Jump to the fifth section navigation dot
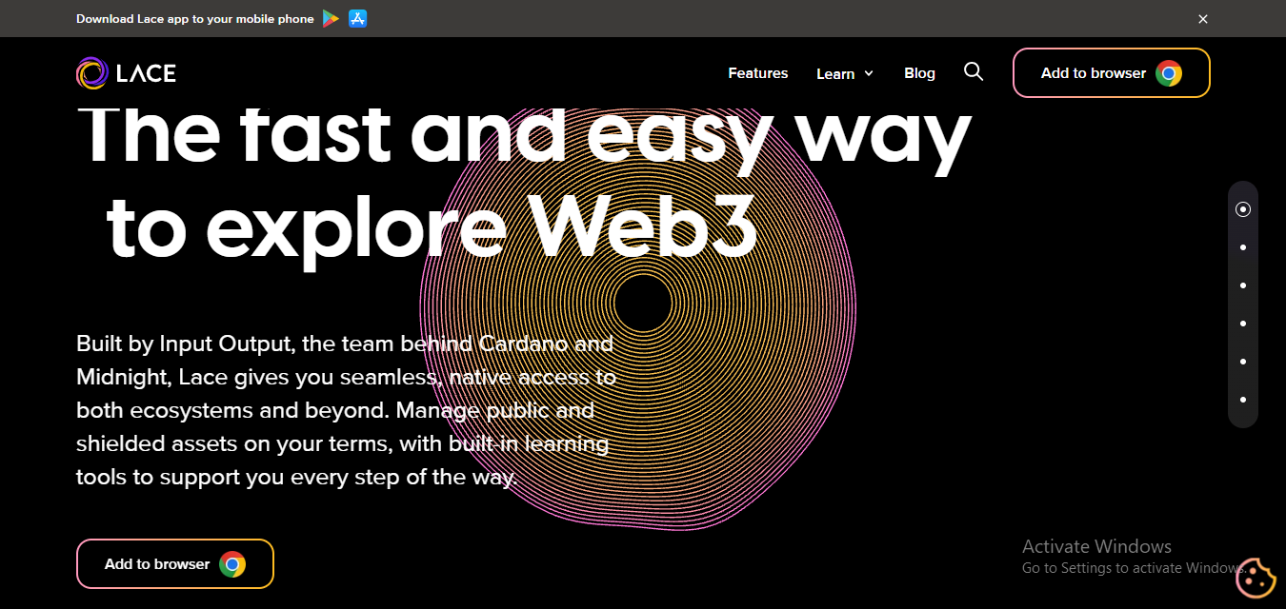The image size is (1286, 609). [x=1243, y=362]
